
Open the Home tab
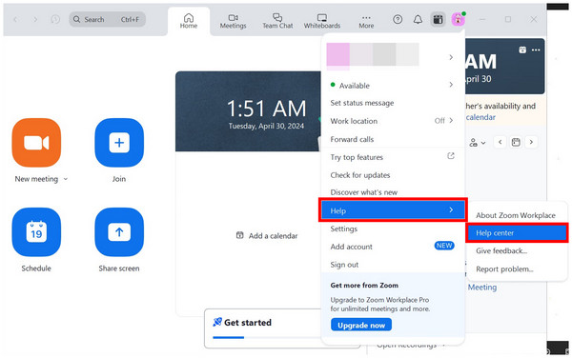(x=189, y=21)
